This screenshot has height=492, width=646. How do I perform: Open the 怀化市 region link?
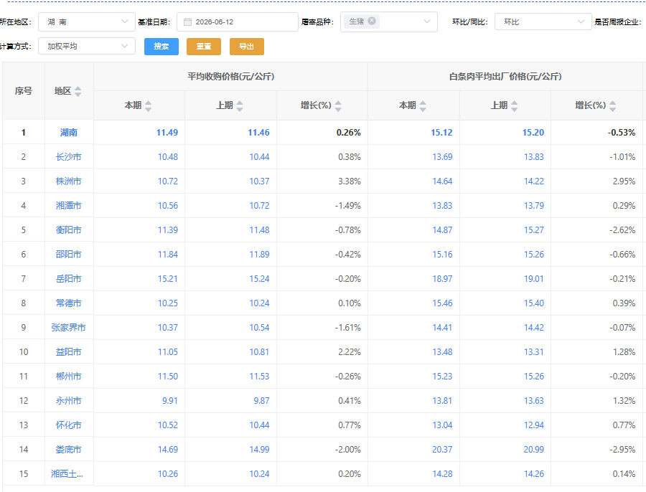coord(69,425)
